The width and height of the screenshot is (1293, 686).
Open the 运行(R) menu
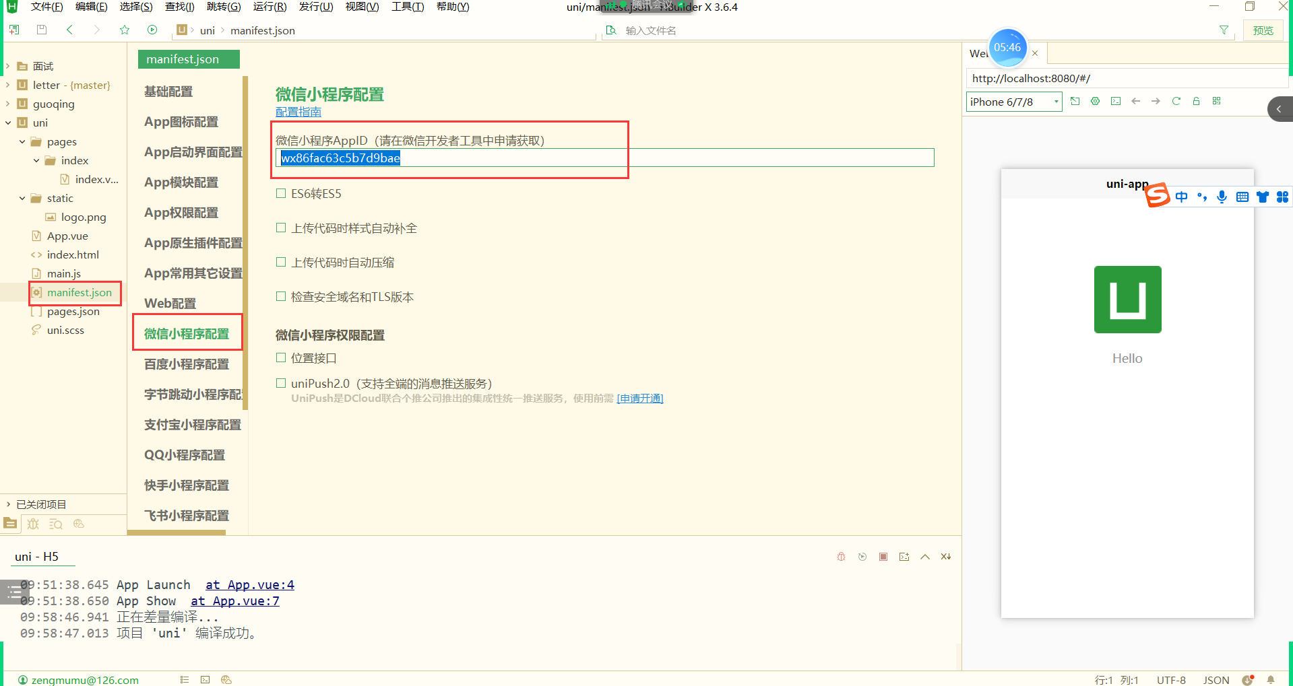(x=270, y=7)
